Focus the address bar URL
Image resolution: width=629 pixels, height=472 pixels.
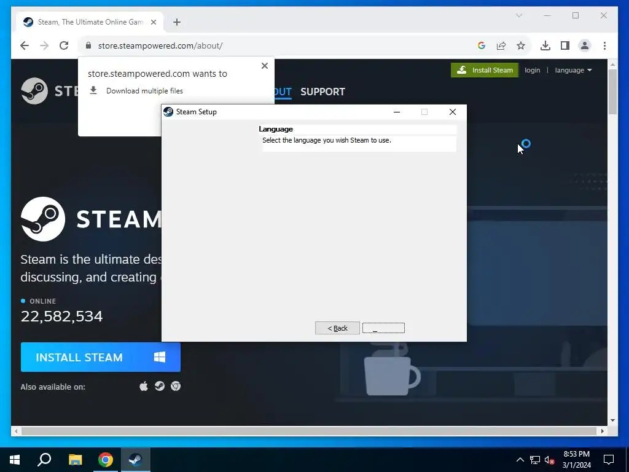click(x=160, y=45)
